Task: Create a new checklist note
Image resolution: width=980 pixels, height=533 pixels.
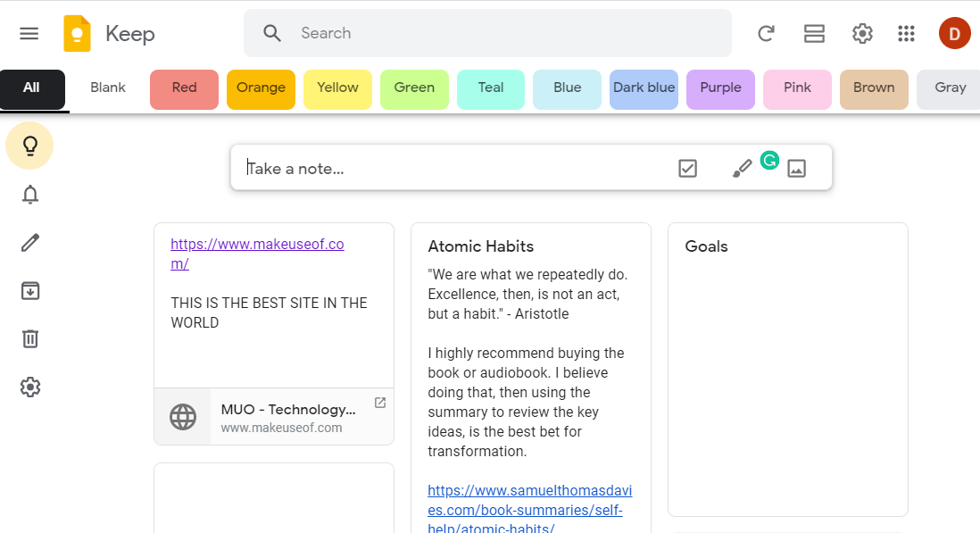Action: (687, 168)
